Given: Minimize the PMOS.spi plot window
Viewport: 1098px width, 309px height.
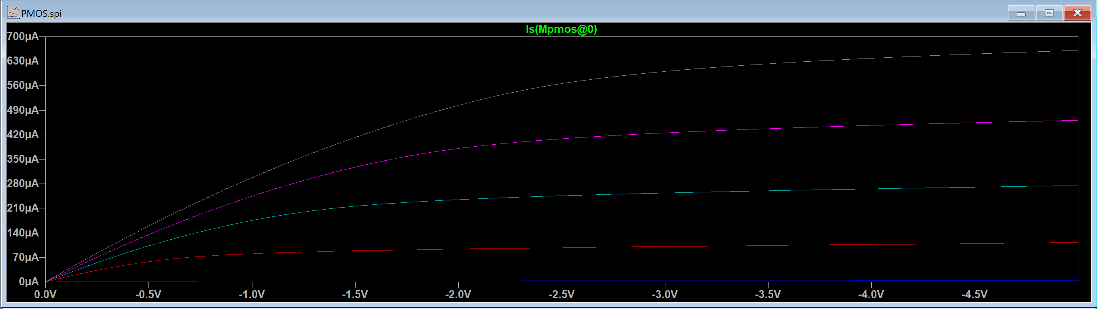Looking at the screenshot, I should pyautogui.click(x=1021, y=13).
